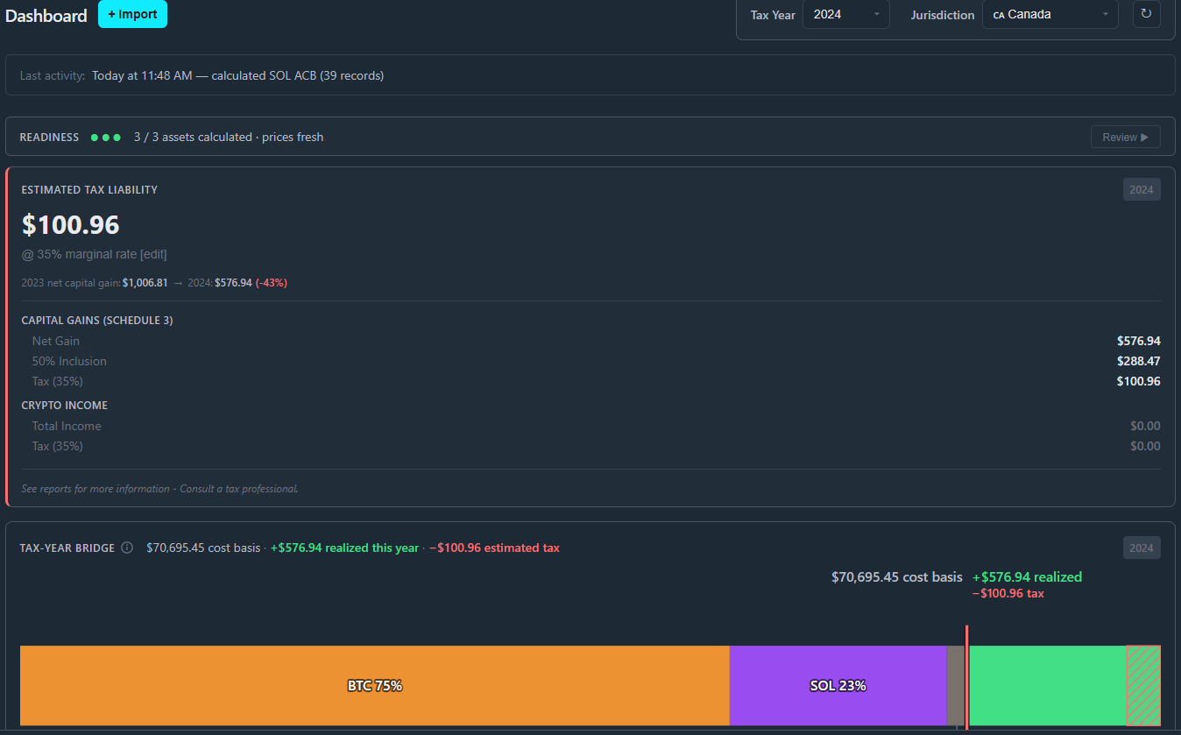Click the hatched estimated tax bar segment
Viewport: 1181px width, 735px height.
[x=1143, y=686]
